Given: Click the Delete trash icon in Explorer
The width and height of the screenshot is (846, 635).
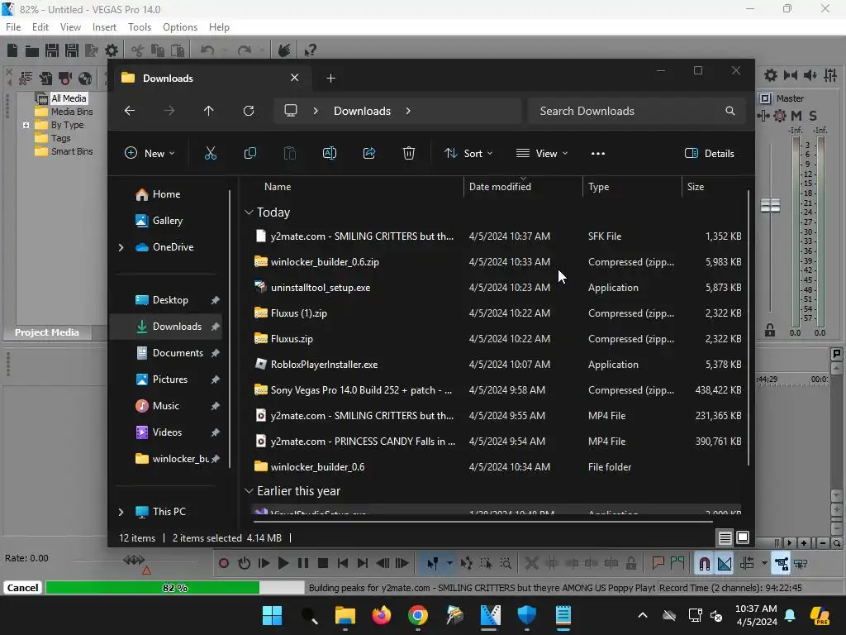Looking at the screenshot, I should (409, 153).
